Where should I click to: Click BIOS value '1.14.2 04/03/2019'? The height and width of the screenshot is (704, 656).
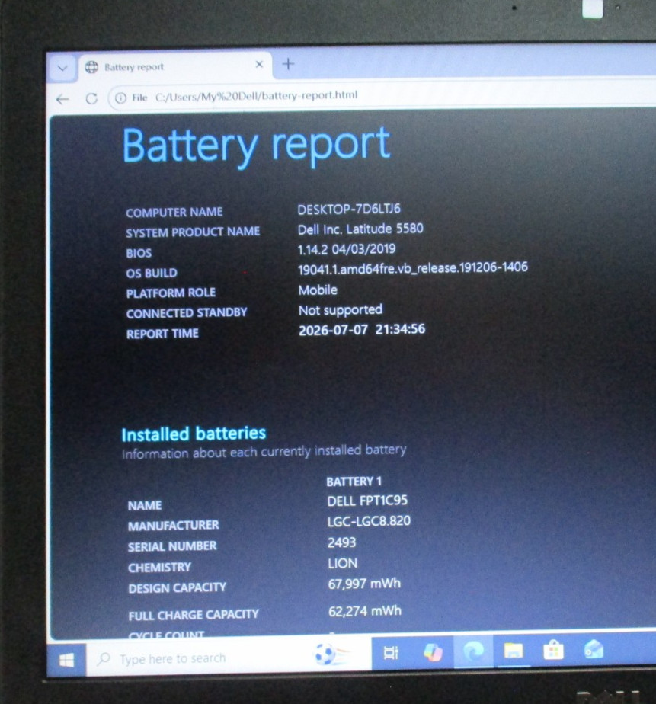(x=347, y=249)
